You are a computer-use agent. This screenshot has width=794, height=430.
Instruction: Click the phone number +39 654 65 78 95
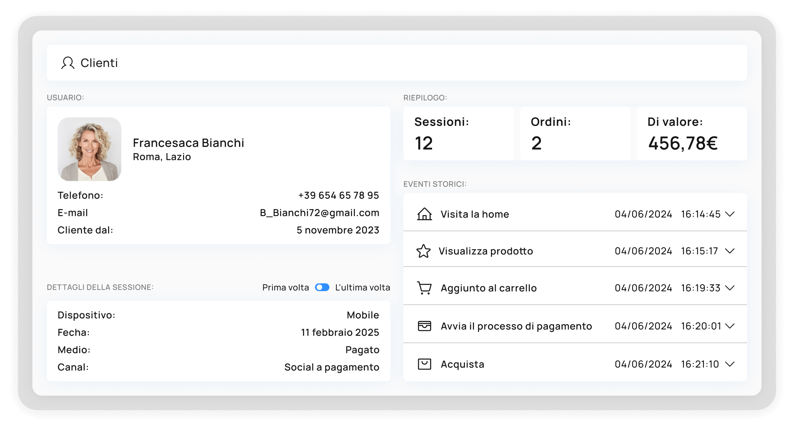coord(338,195)
